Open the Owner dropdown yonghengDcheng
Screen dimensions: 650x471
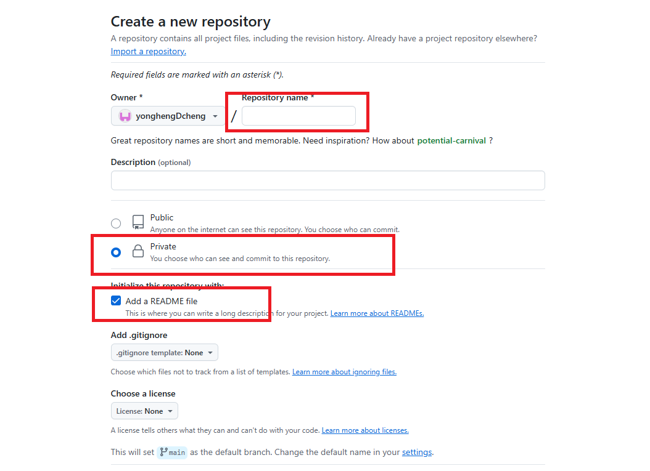point(168,116)
